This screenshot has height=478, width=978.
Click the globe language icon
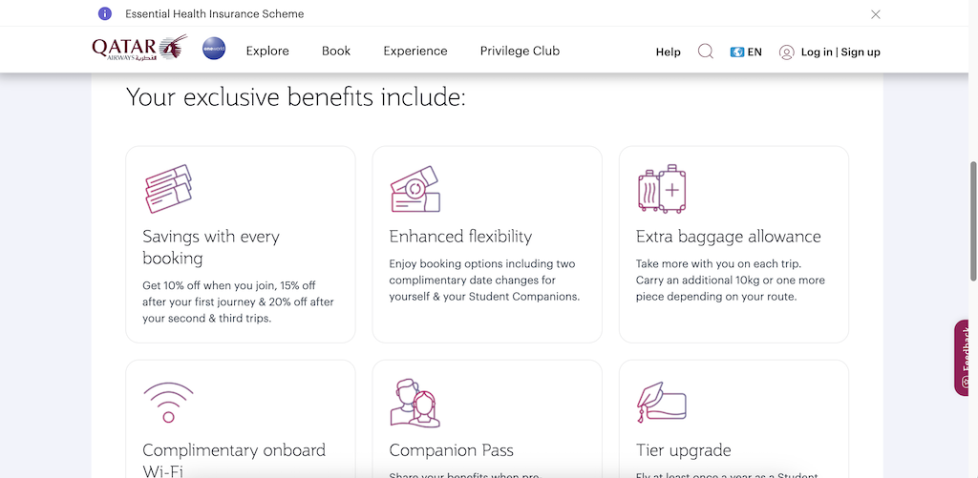point(736,52)
